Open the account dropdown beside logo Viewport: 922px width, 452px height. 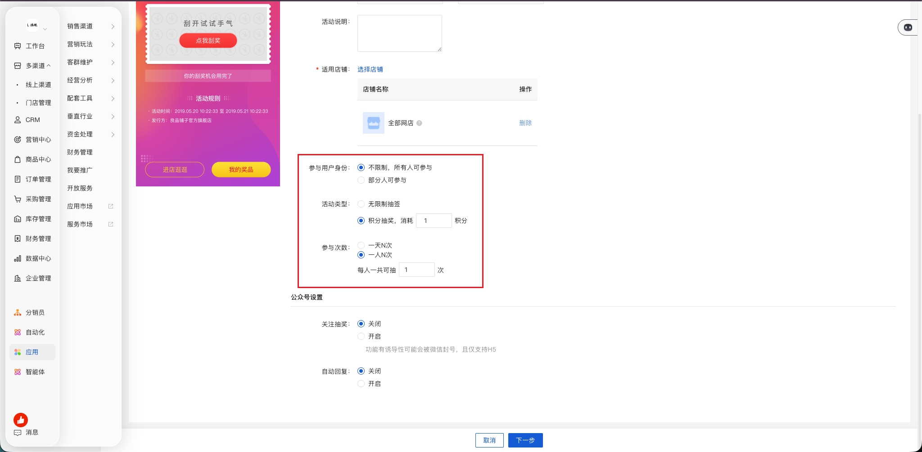[x=45, y=29]
